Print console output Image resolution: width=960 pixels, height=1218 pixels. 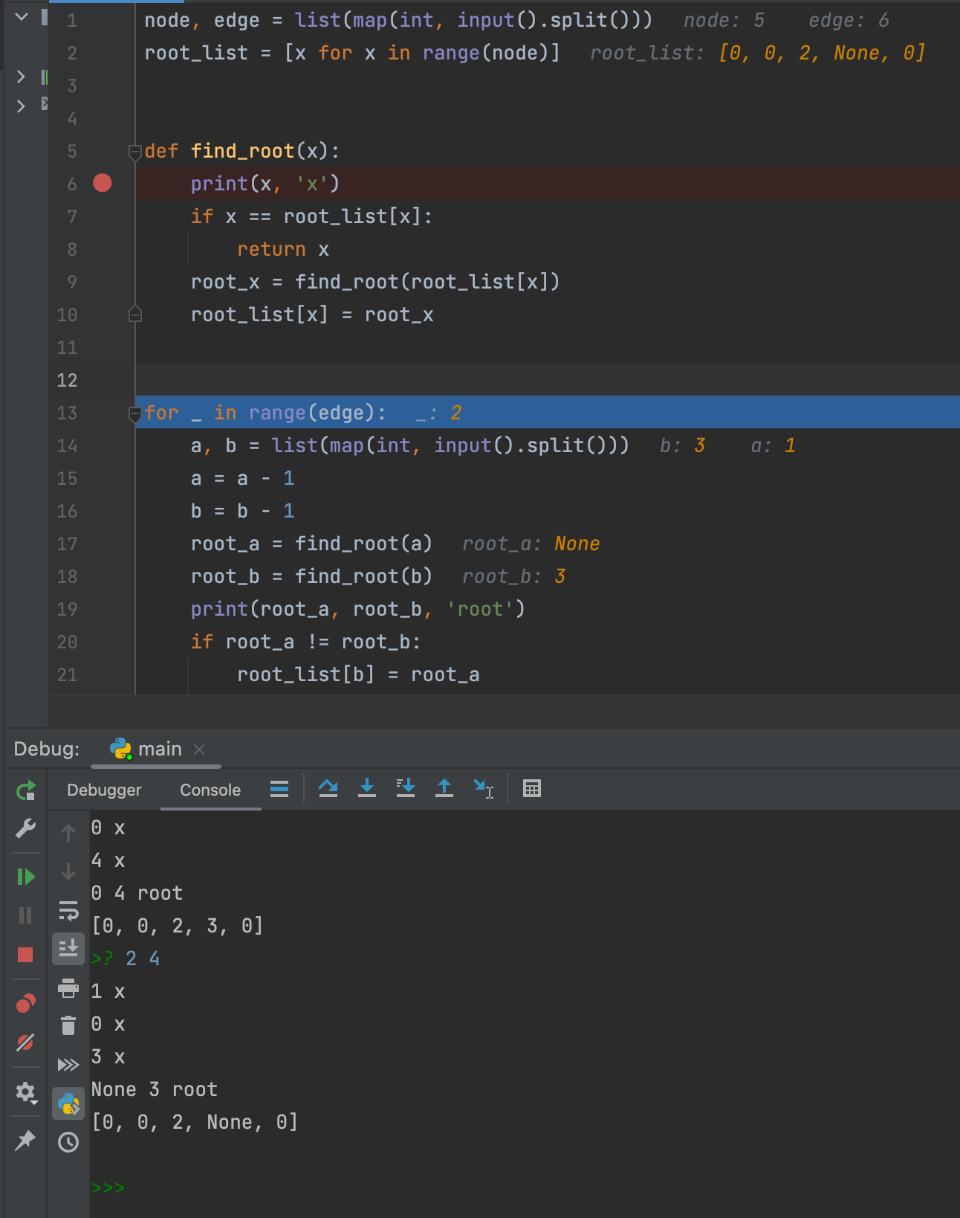click(68, 987)
